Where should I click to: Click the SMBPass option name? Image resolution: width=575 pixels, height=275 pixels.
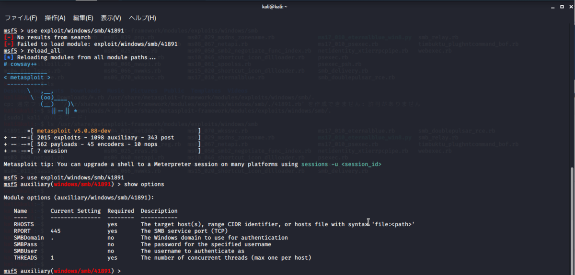click(x=25, y=244)
